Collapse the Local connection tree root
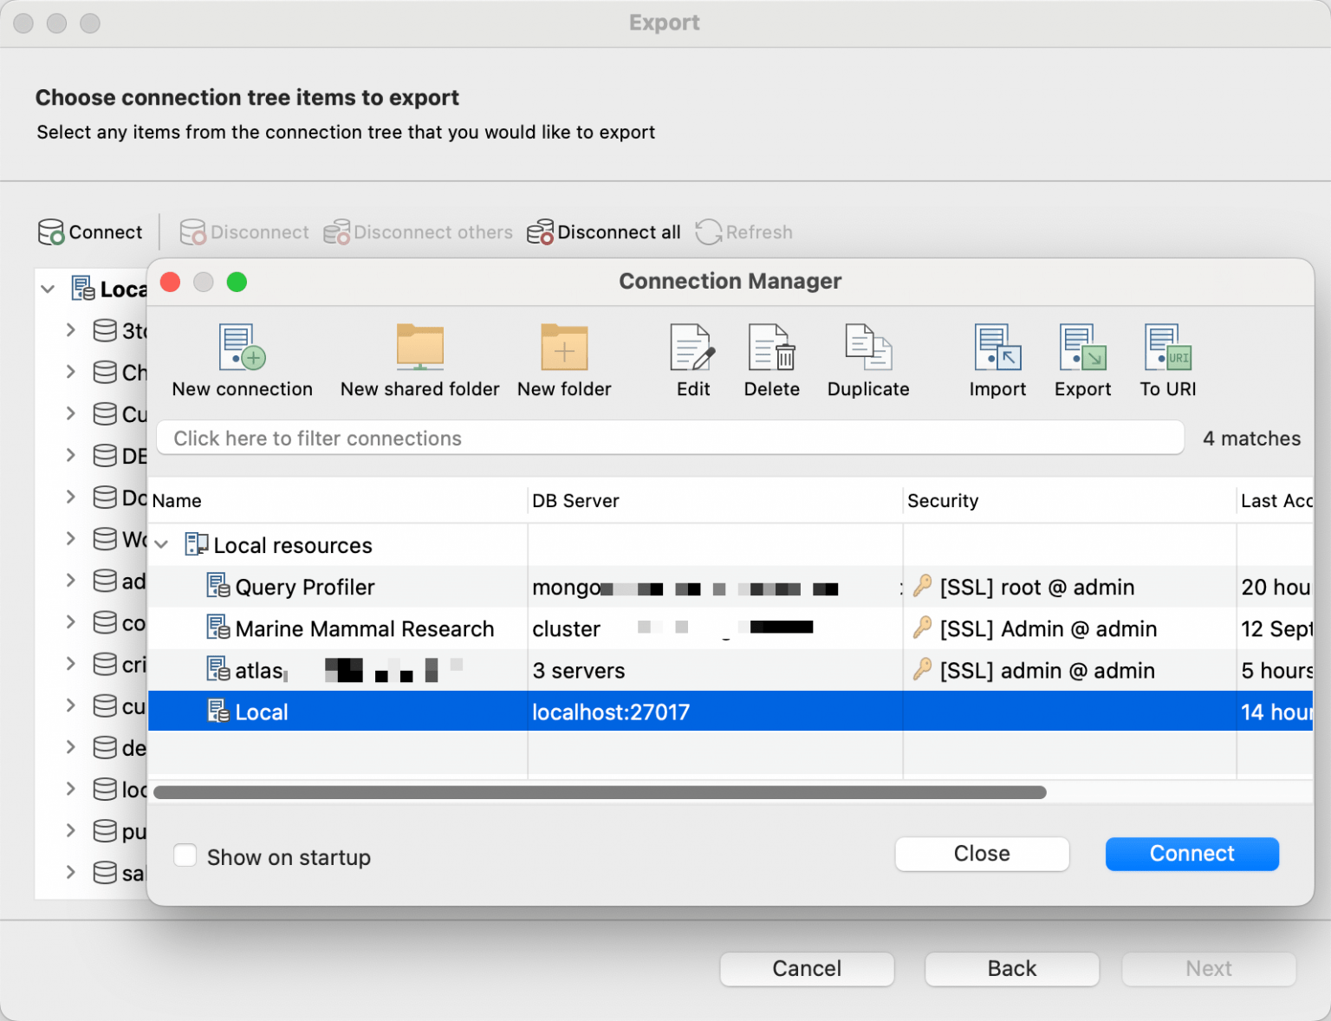 tap(49, 289)
